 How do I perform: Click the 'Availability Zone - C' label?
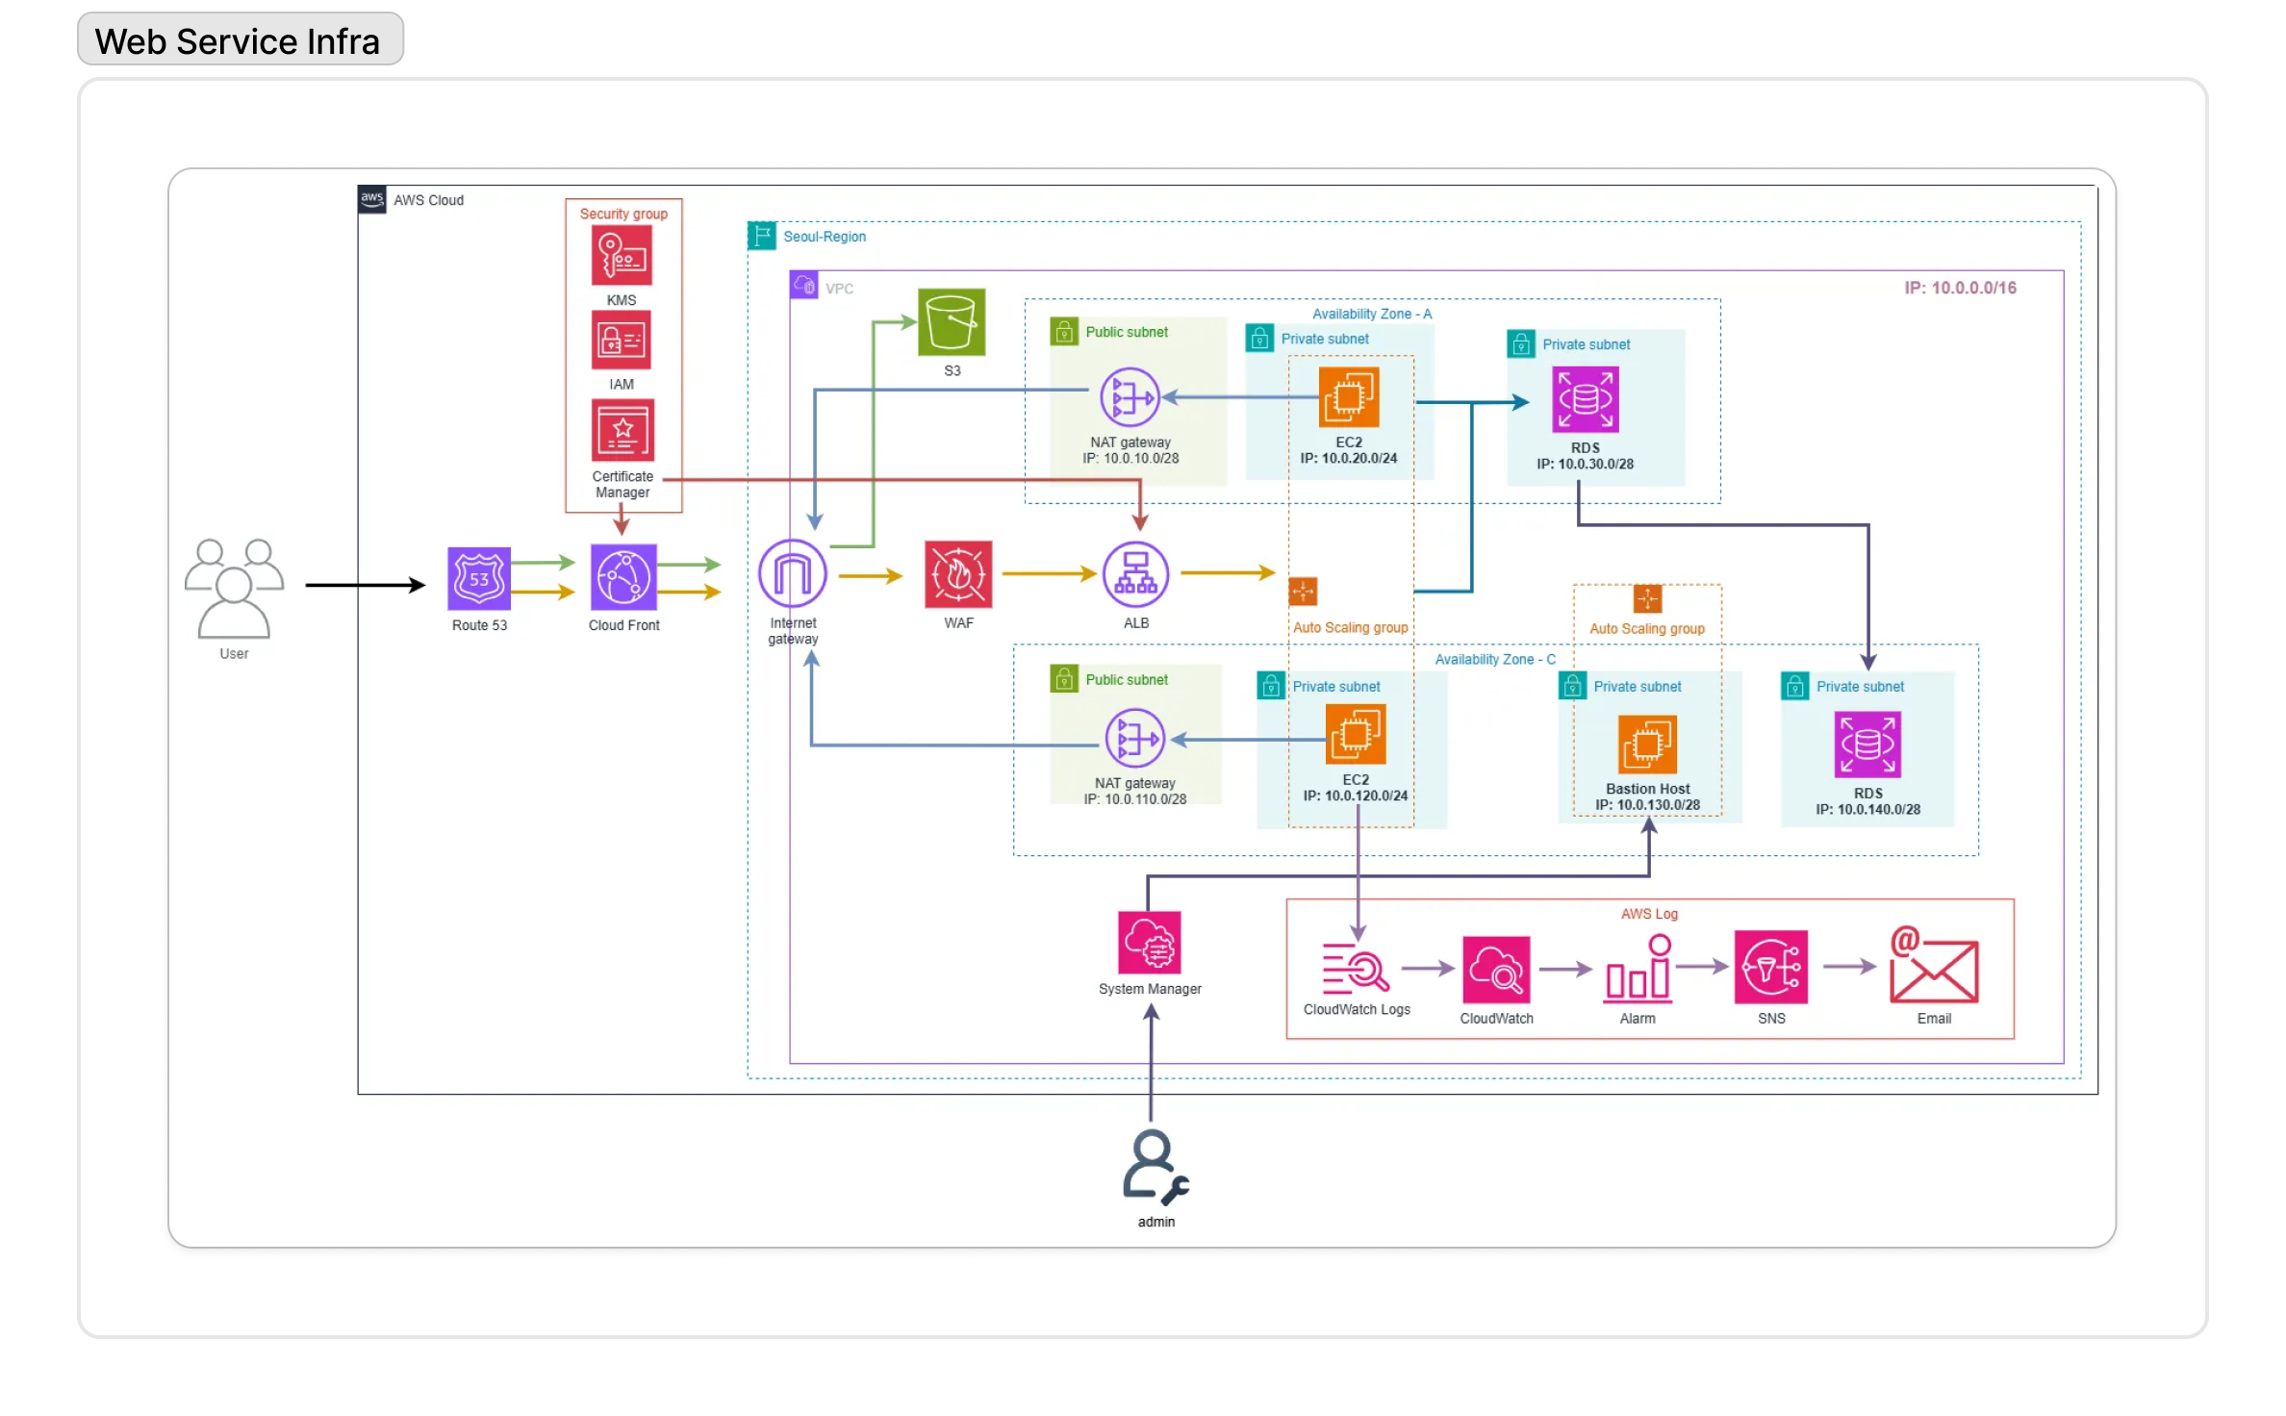[x=1494, y=659]
